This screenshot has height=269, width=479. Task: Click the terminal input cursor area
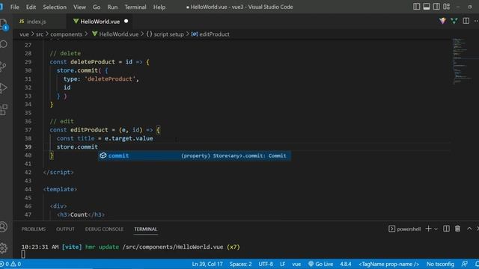click(x=23, y=254)
